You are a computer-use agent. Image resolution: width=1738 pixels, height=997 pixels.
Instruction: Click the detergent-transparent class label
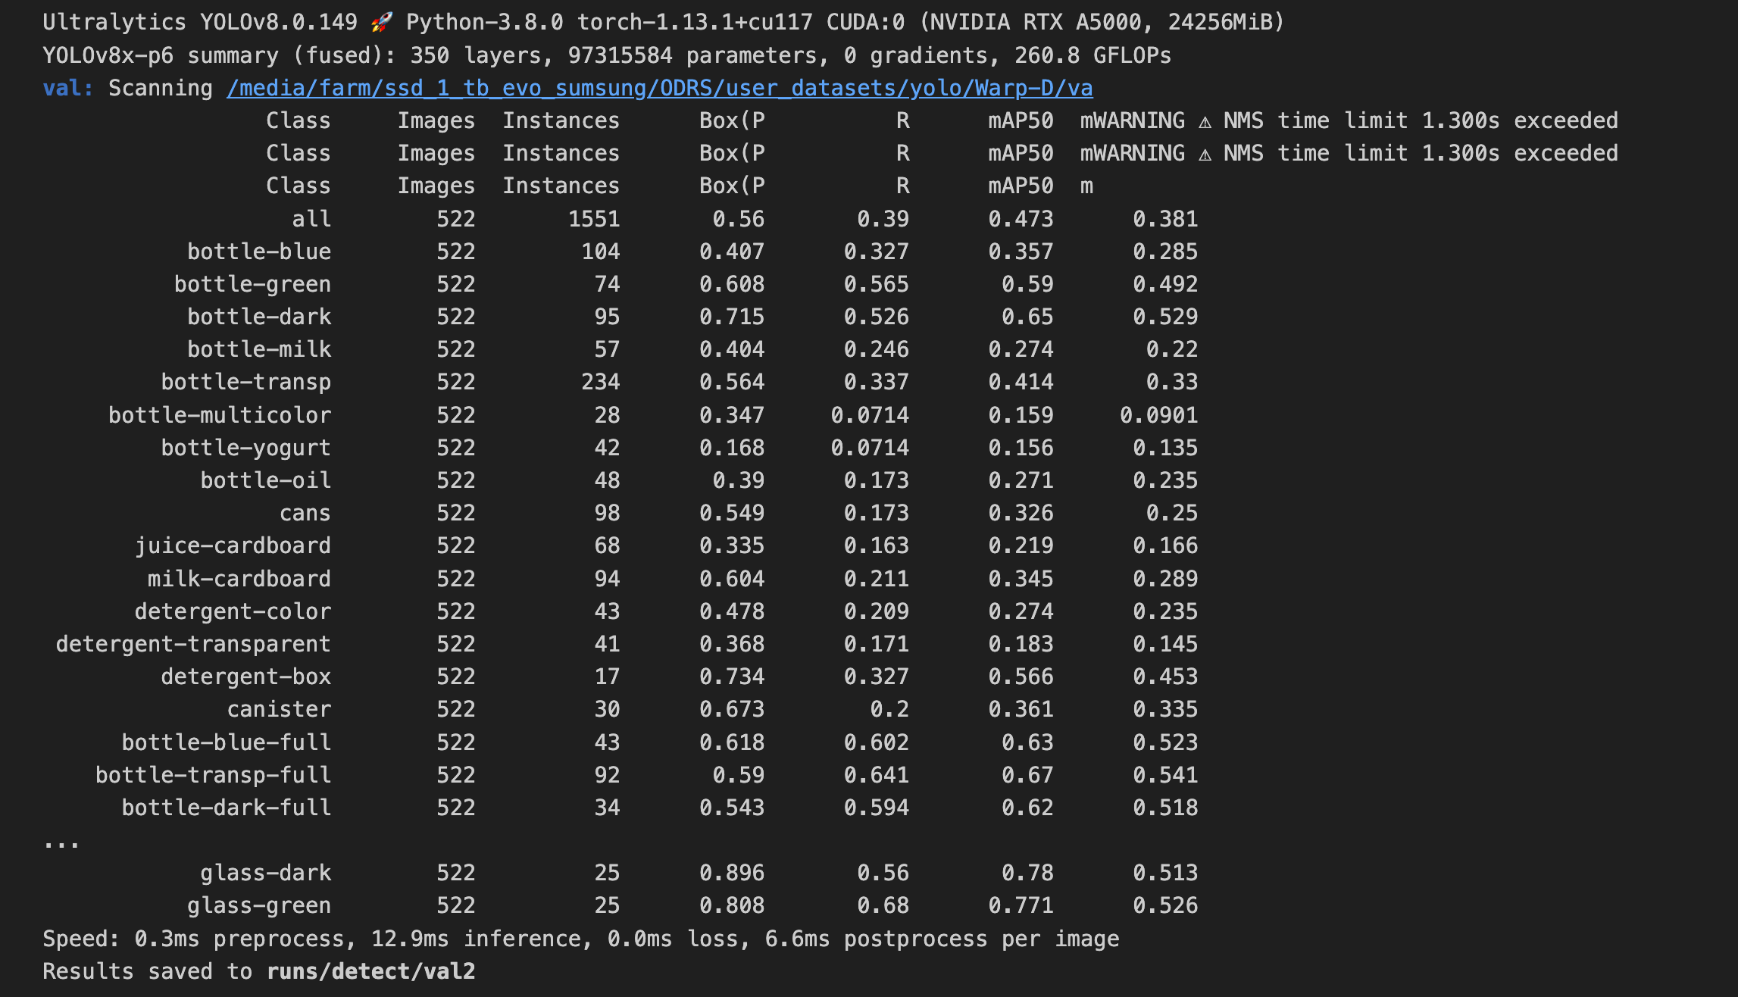pyautogui.click(x=192, y=644)
